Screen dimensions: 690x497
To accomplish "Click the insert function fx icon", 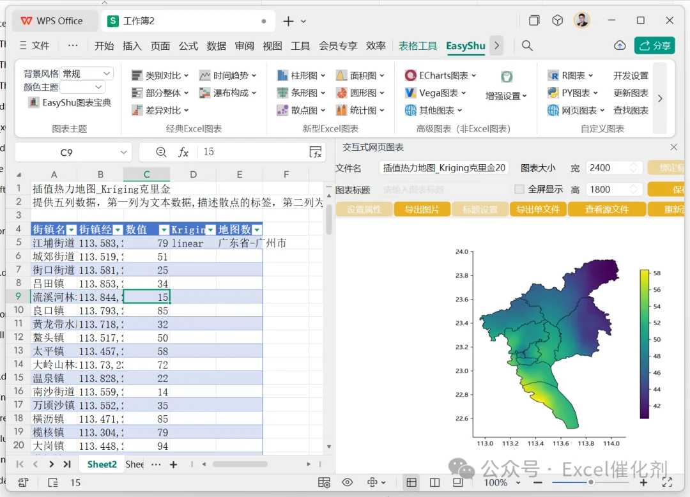I will click(183, 152).
